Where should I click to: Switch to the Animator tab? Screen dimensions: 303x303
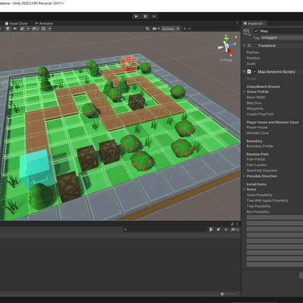44,23
